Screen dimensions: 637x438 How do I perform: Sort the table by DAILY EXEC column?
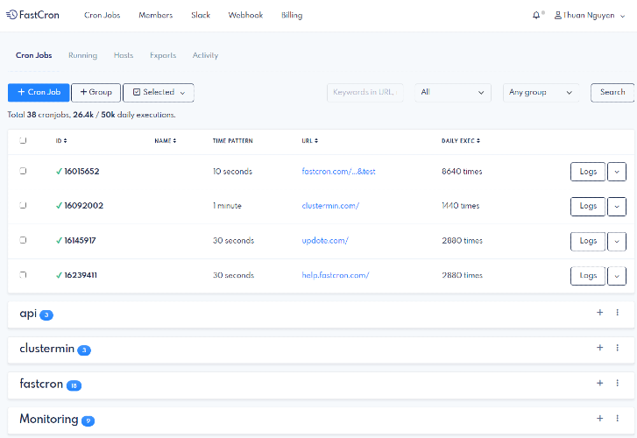point(461,140)
